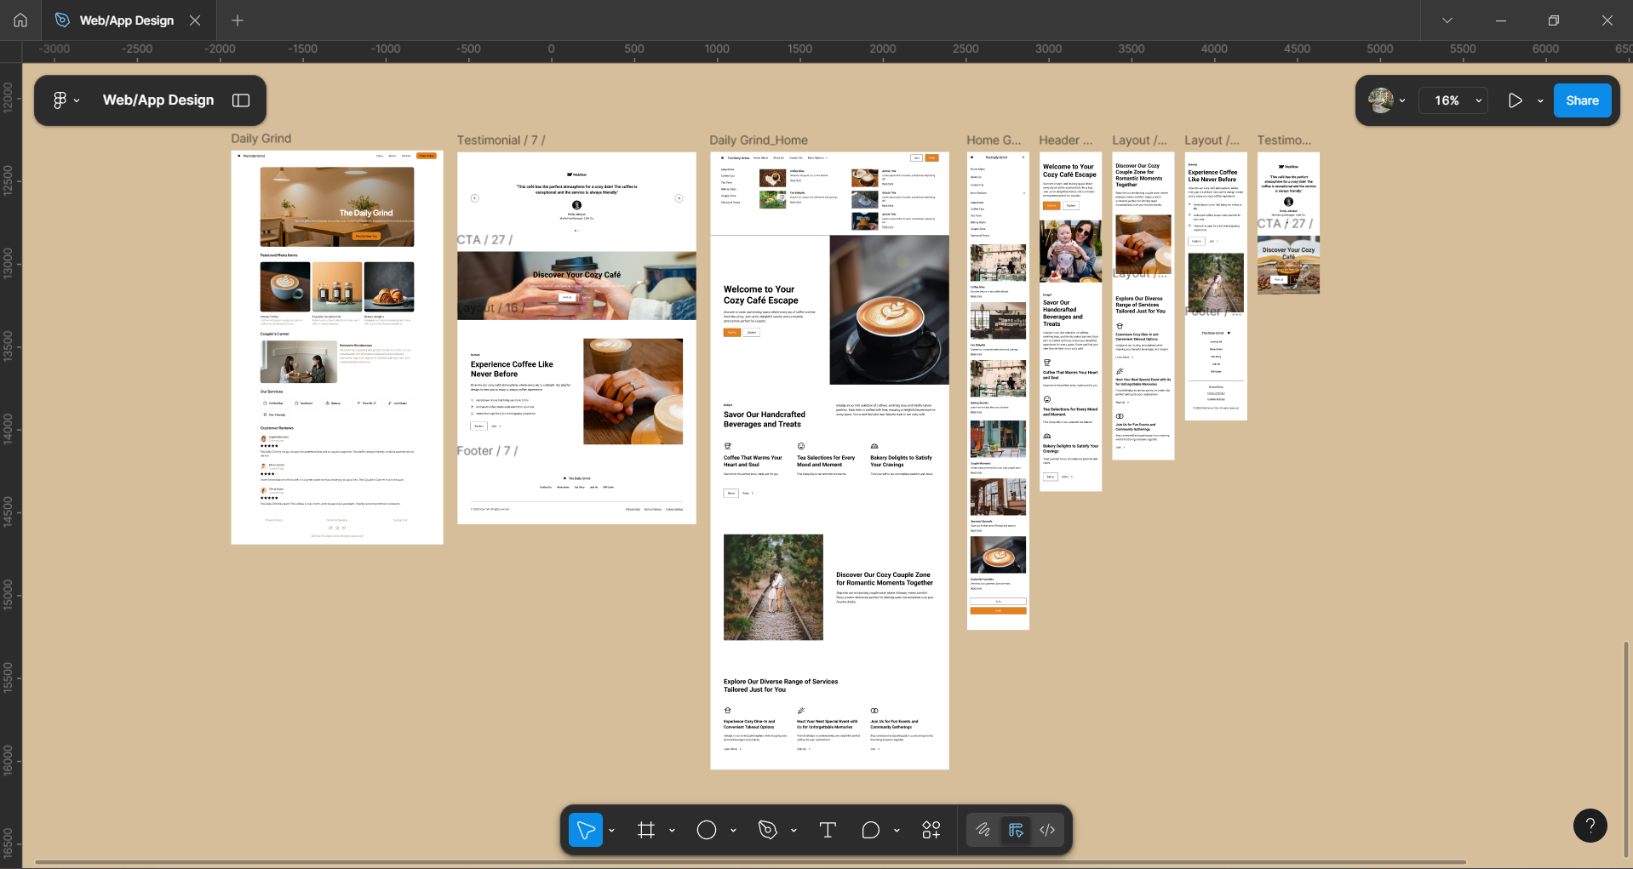Switch to Draw mode

click(x=983, y=830)
